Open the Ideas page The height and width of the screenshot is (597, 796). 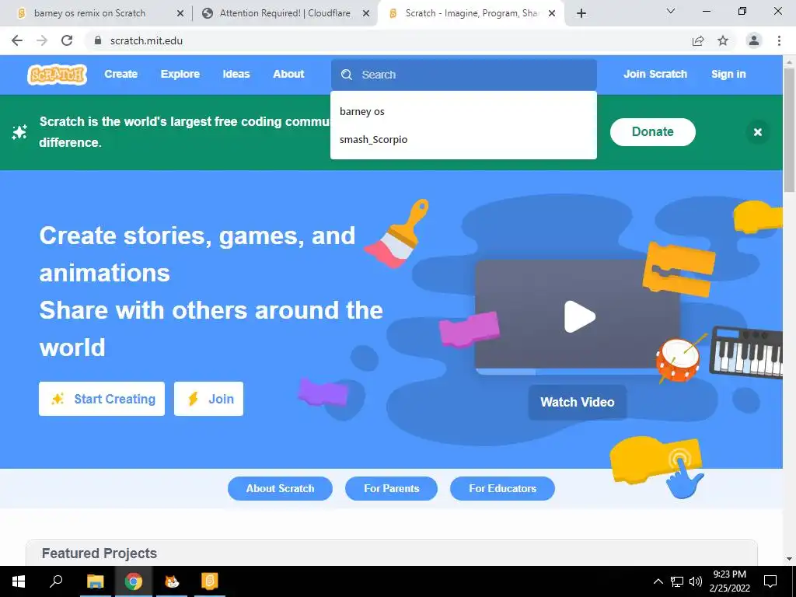(236, 74)
